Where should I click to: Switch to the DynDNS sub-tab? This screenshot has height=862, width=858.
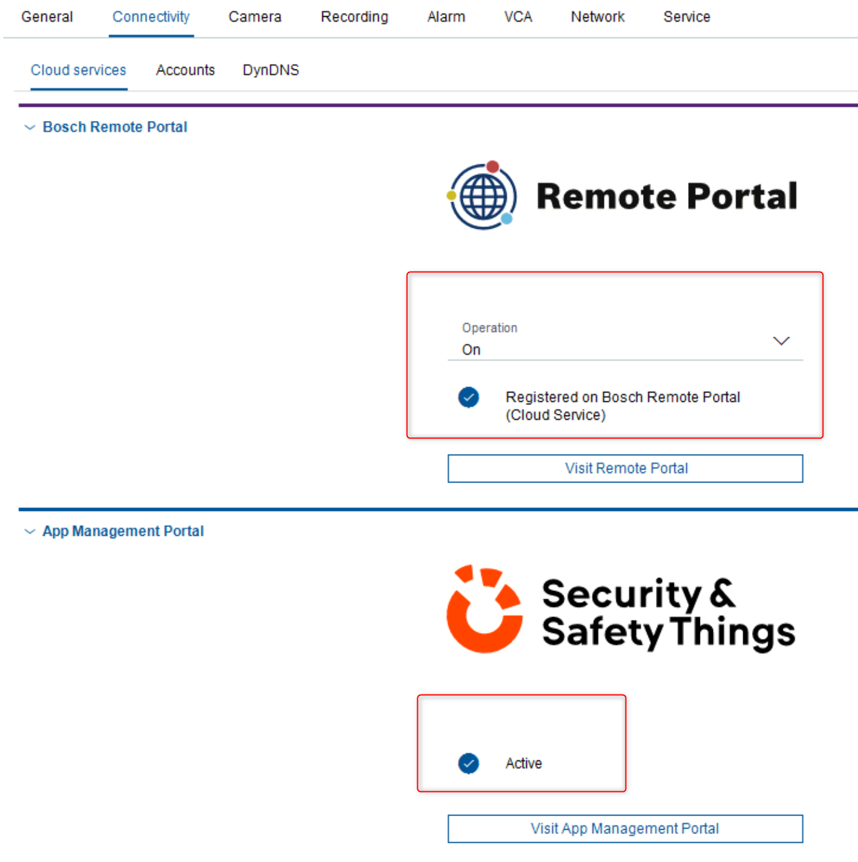pyautogui.click(x=271, y=70)
